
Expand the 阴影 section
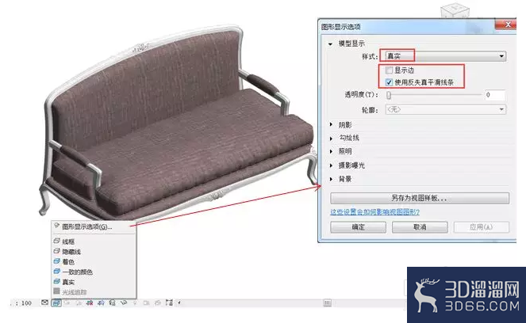coord(331,124)
